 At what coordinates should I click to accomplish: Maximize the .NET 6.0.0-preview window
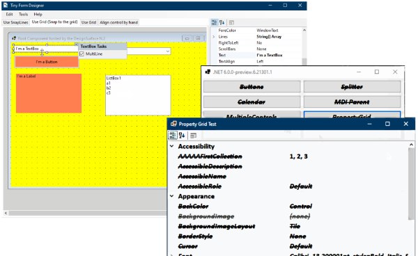(x=377, y=72)
